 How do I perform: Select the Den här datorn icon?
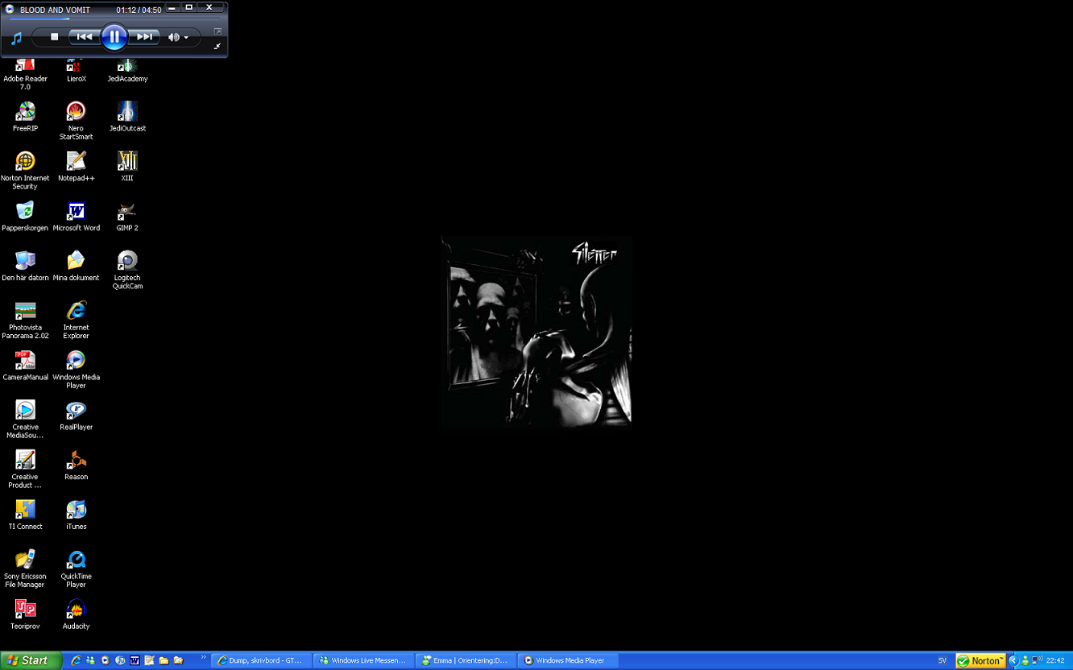click(25, 267)
